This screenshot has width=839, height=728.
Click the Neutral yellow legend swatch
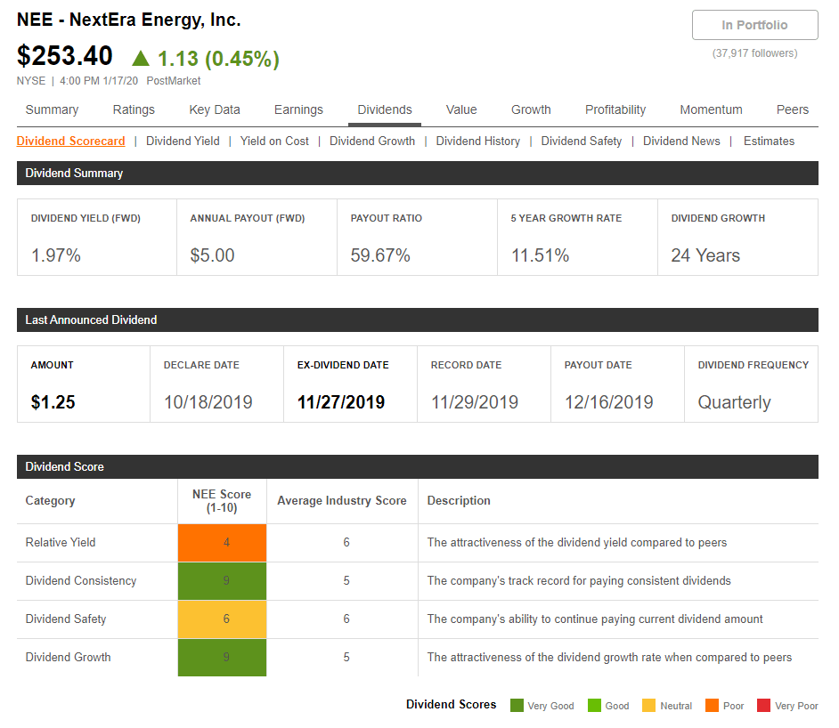click(648, 706)
